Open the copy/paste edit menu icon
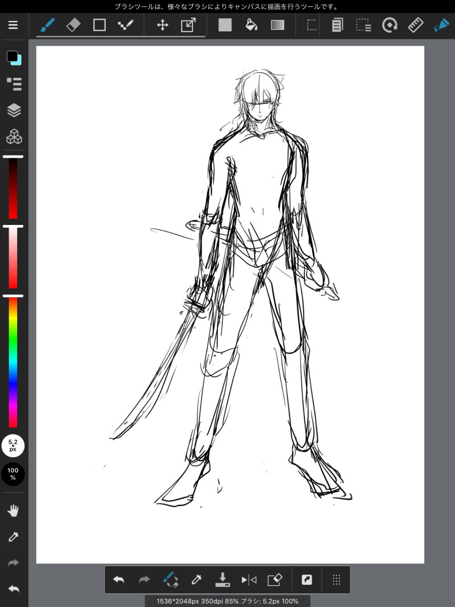 337,25
